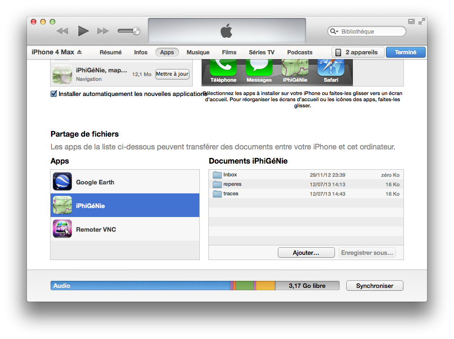Select Remoter VNC in file sharing apps
Viewport: 454px width, 339px height.
(125, 229)
